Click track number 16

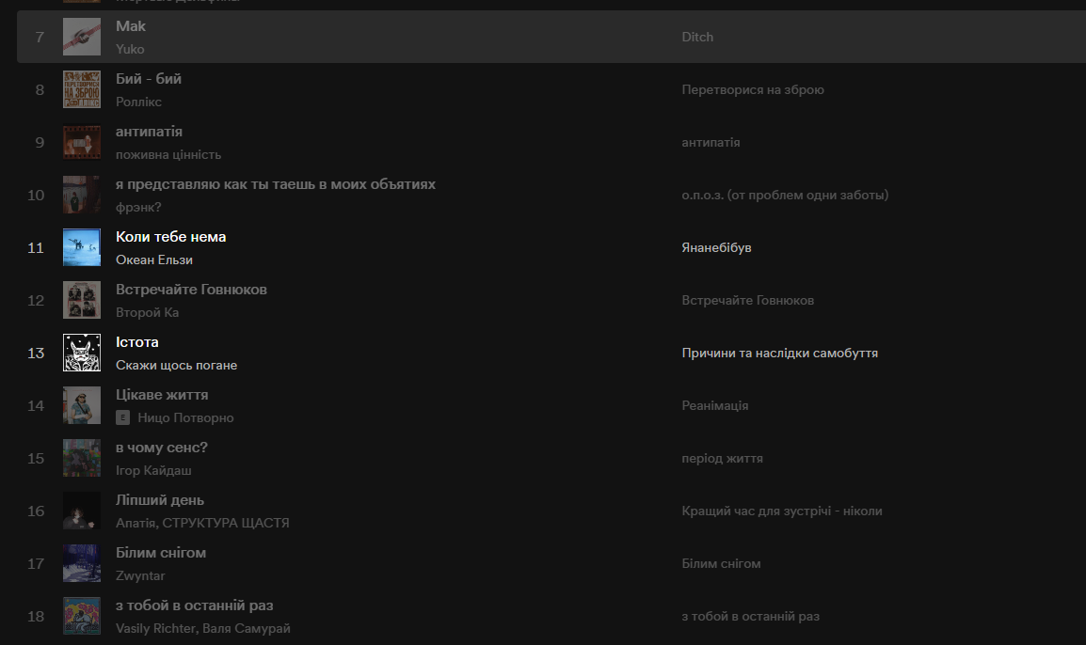36,510
